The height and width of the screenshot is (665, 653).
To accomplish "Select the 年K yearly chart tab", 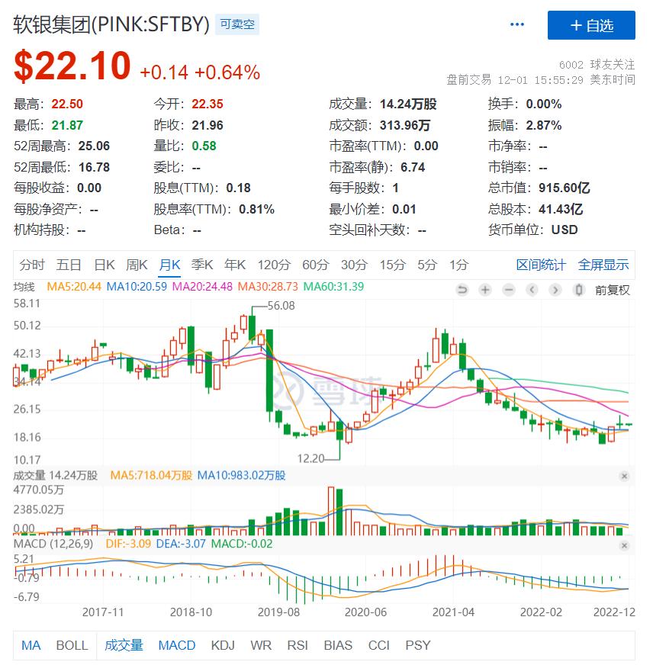I will pyautogui.click(x=235, y=265).
